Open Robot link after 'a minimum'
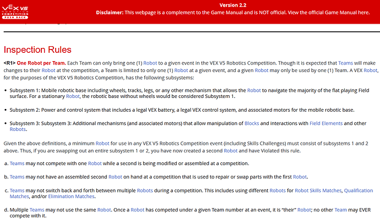This screenshot has height=224, width=380. (102, 144)
